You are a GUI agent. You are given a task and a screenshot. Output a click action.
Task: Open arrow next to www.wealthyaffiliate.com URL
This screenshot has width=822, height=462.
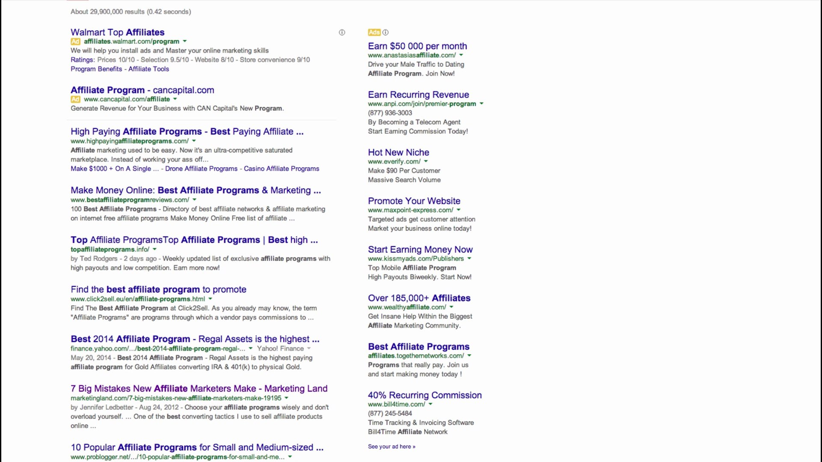click(x=451, y=307)
